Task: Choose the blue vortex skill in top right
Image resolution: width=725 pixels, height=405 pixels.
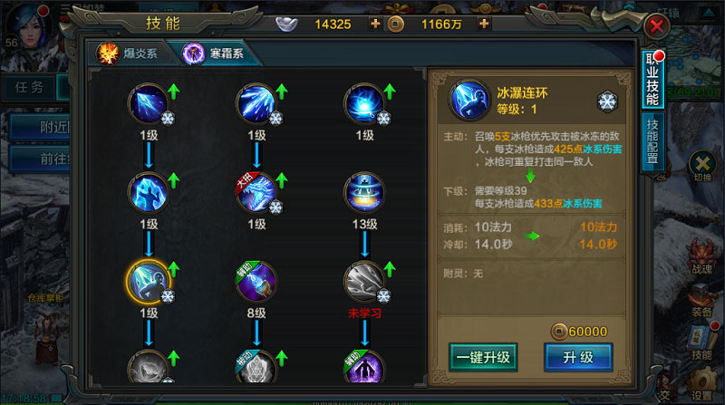Action: [x=364, y=104]
